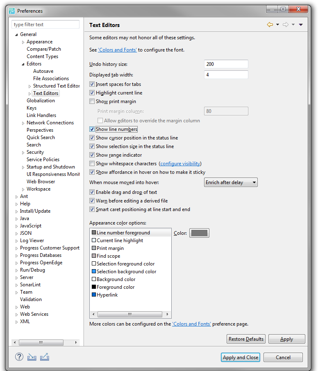Viewport: 318px width, 371px height.
Task: Click the forward navigation arrow icon
Action: coord(286,25)
